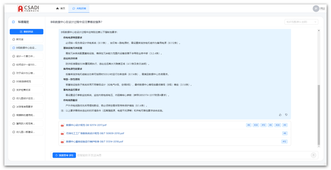Open the 幼儿园一般建设... conversation
Viewport: 331px width, 170px height.
coord(27,132)
